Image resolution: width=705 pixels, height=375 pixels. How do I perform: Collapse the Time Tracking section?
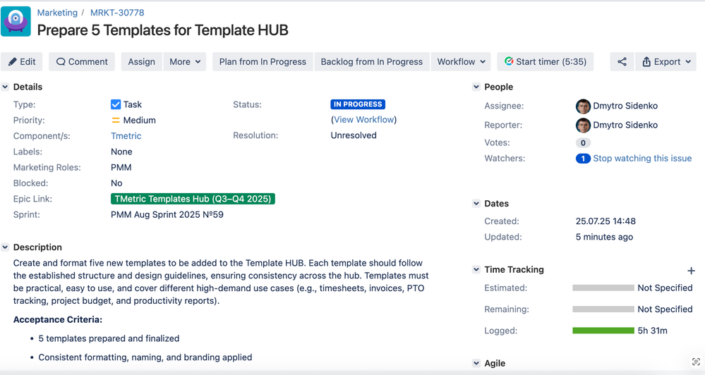pyautogui.click(x=476, y=270)
